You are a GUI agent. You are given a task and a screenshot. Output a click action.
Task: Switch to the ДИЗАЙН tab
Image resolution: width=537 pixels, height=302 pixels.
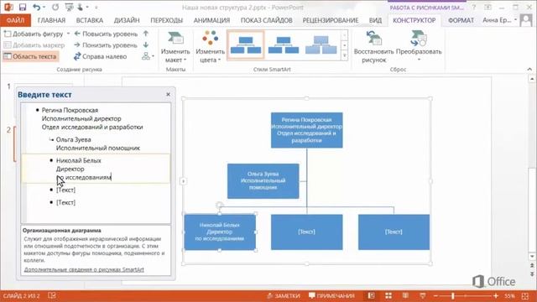coord(127,20)
